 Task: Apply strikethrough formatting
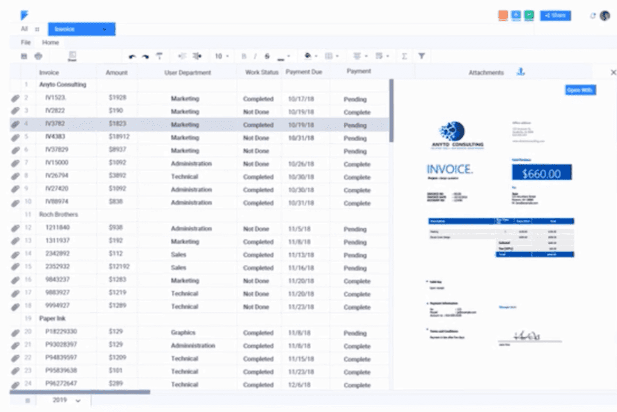(267, 57)
